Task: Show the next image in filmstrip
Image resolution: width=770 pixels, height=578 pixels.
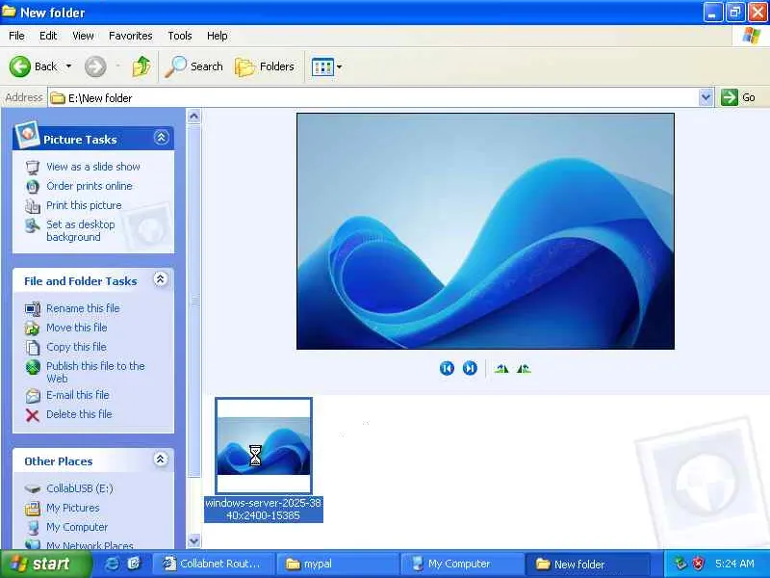Action: 470,368
